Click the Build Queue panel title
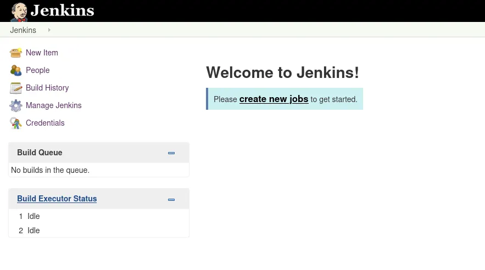Screen dimensions: 485x270 click(x=40, y=153)
